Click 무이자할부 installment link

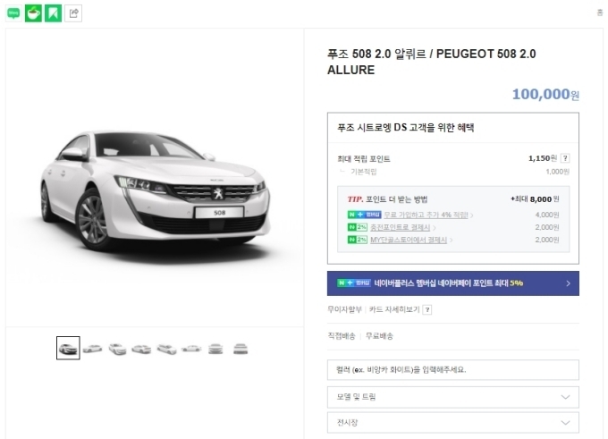[x=345, y=310]
